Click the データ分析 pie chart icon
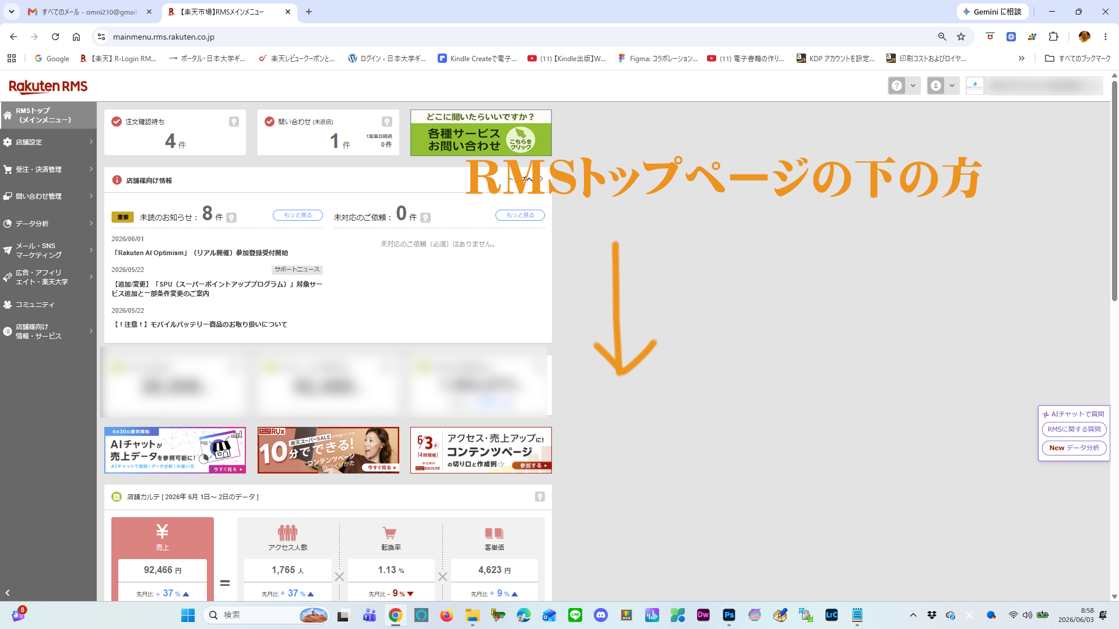The width and height of the screenshot is (1119, 629). (x=8, y=224)
